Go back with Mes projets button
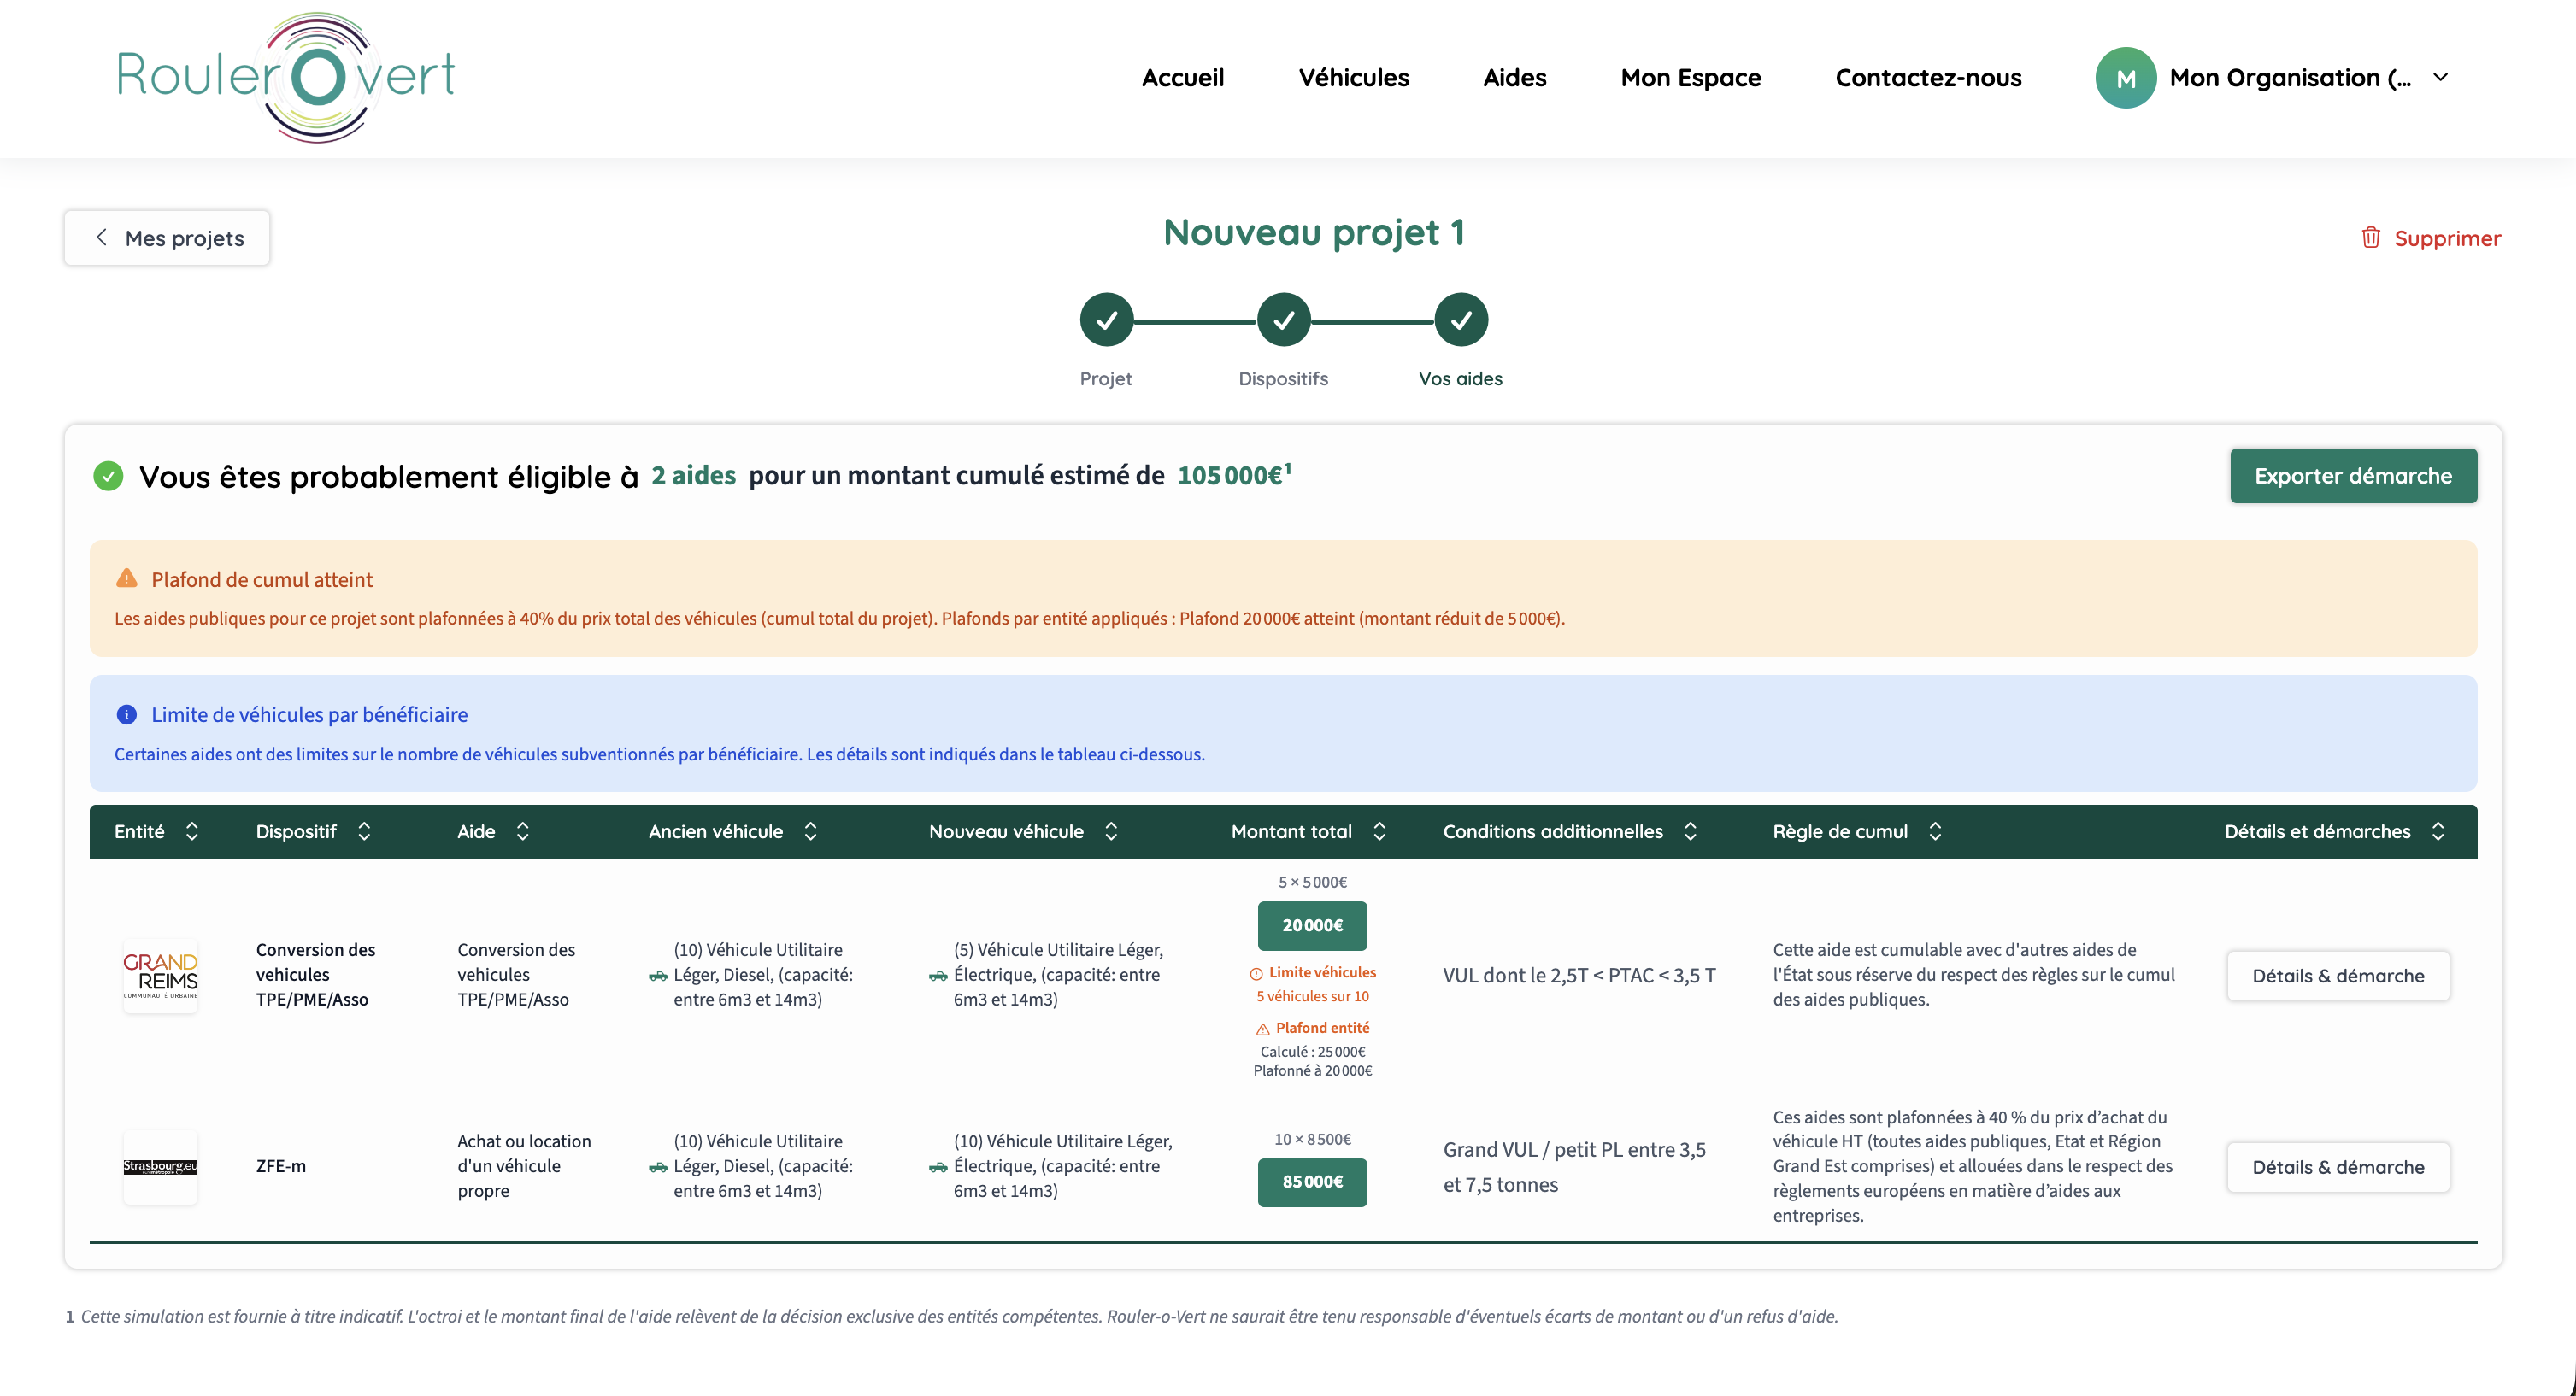 [x=167, y=238]
